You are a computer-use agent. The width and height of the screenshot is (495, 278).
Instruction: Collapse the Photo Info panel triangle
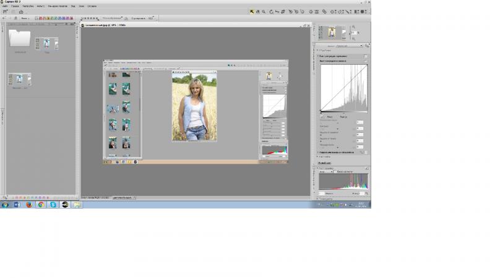[317, 168]
